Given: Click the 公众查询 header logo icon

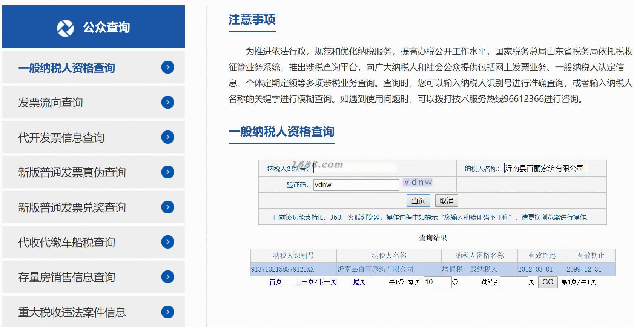Looking at the screenshot, I should pyautogui.click(x=65, y=28).
